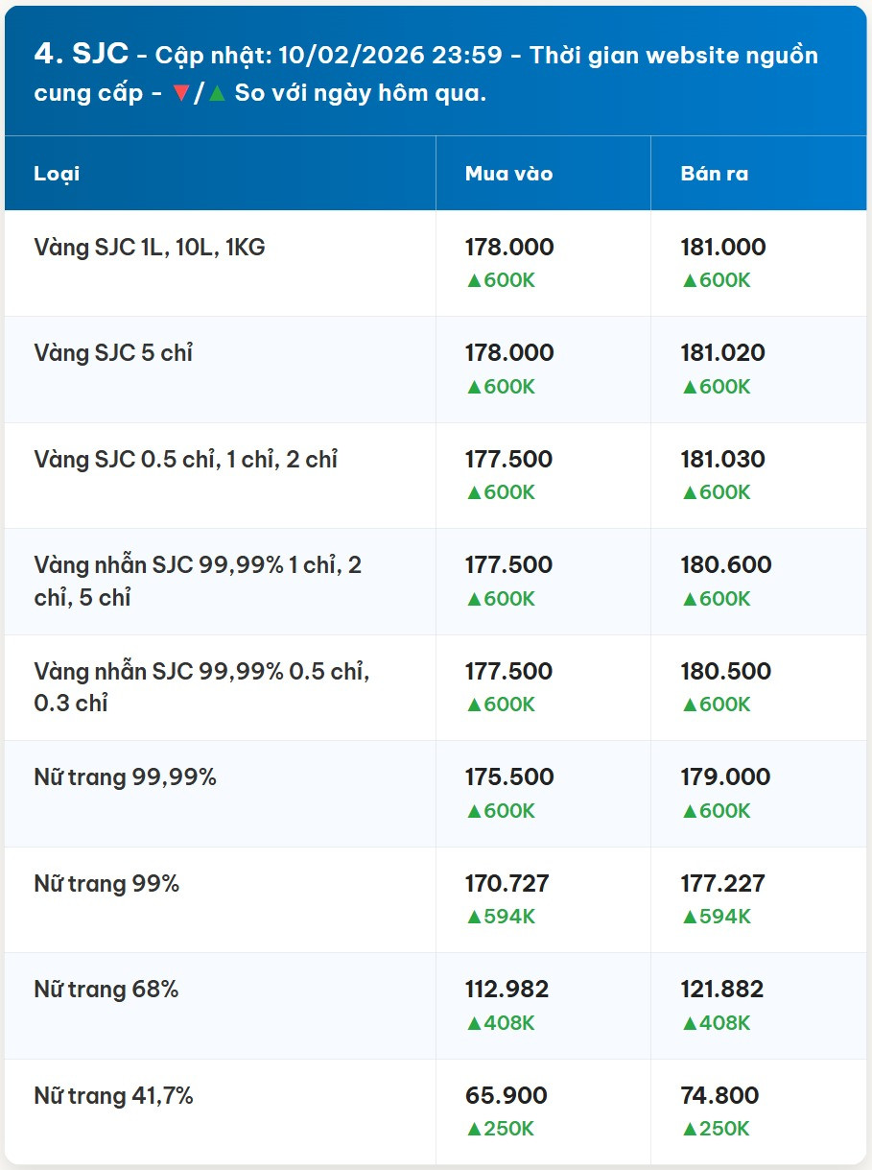Click green arrow beside 250K under 74.800
This screenshot has height=1170, width=872.
pyautogui.click(x=688, y=1129)
